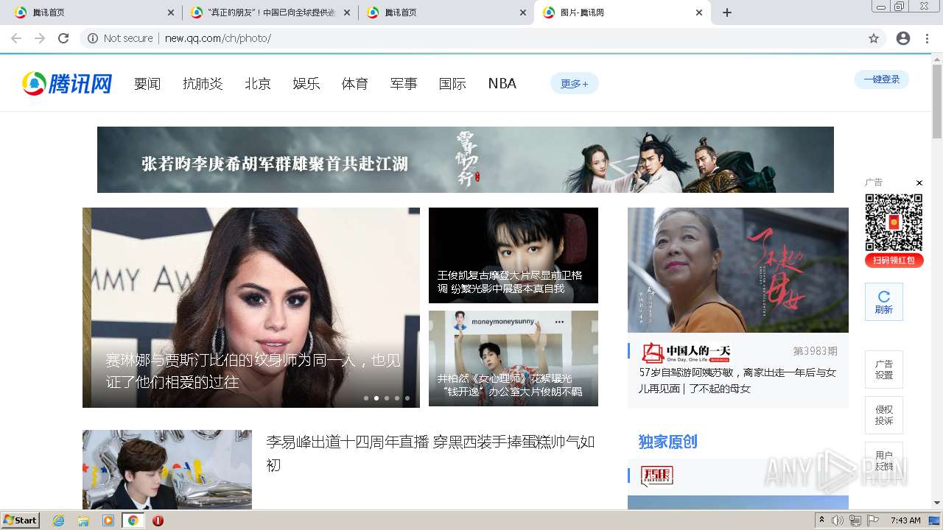Open the NBA nav item

click(502, 84)
